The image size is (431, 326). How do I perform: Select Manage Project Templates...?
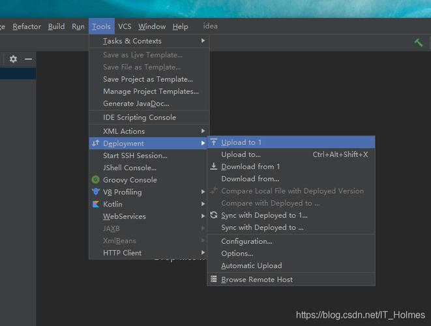pyautogui.click(x=149, y=91)
